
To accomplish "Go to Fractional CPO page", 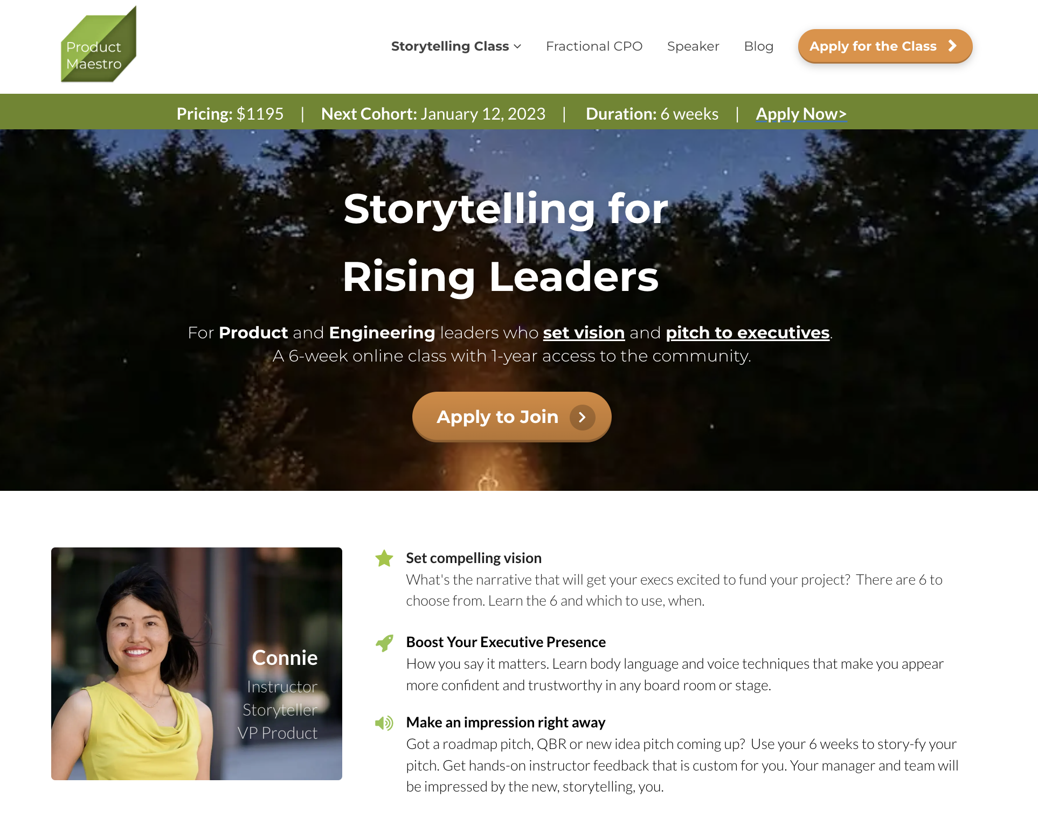I will pos(594,46).
